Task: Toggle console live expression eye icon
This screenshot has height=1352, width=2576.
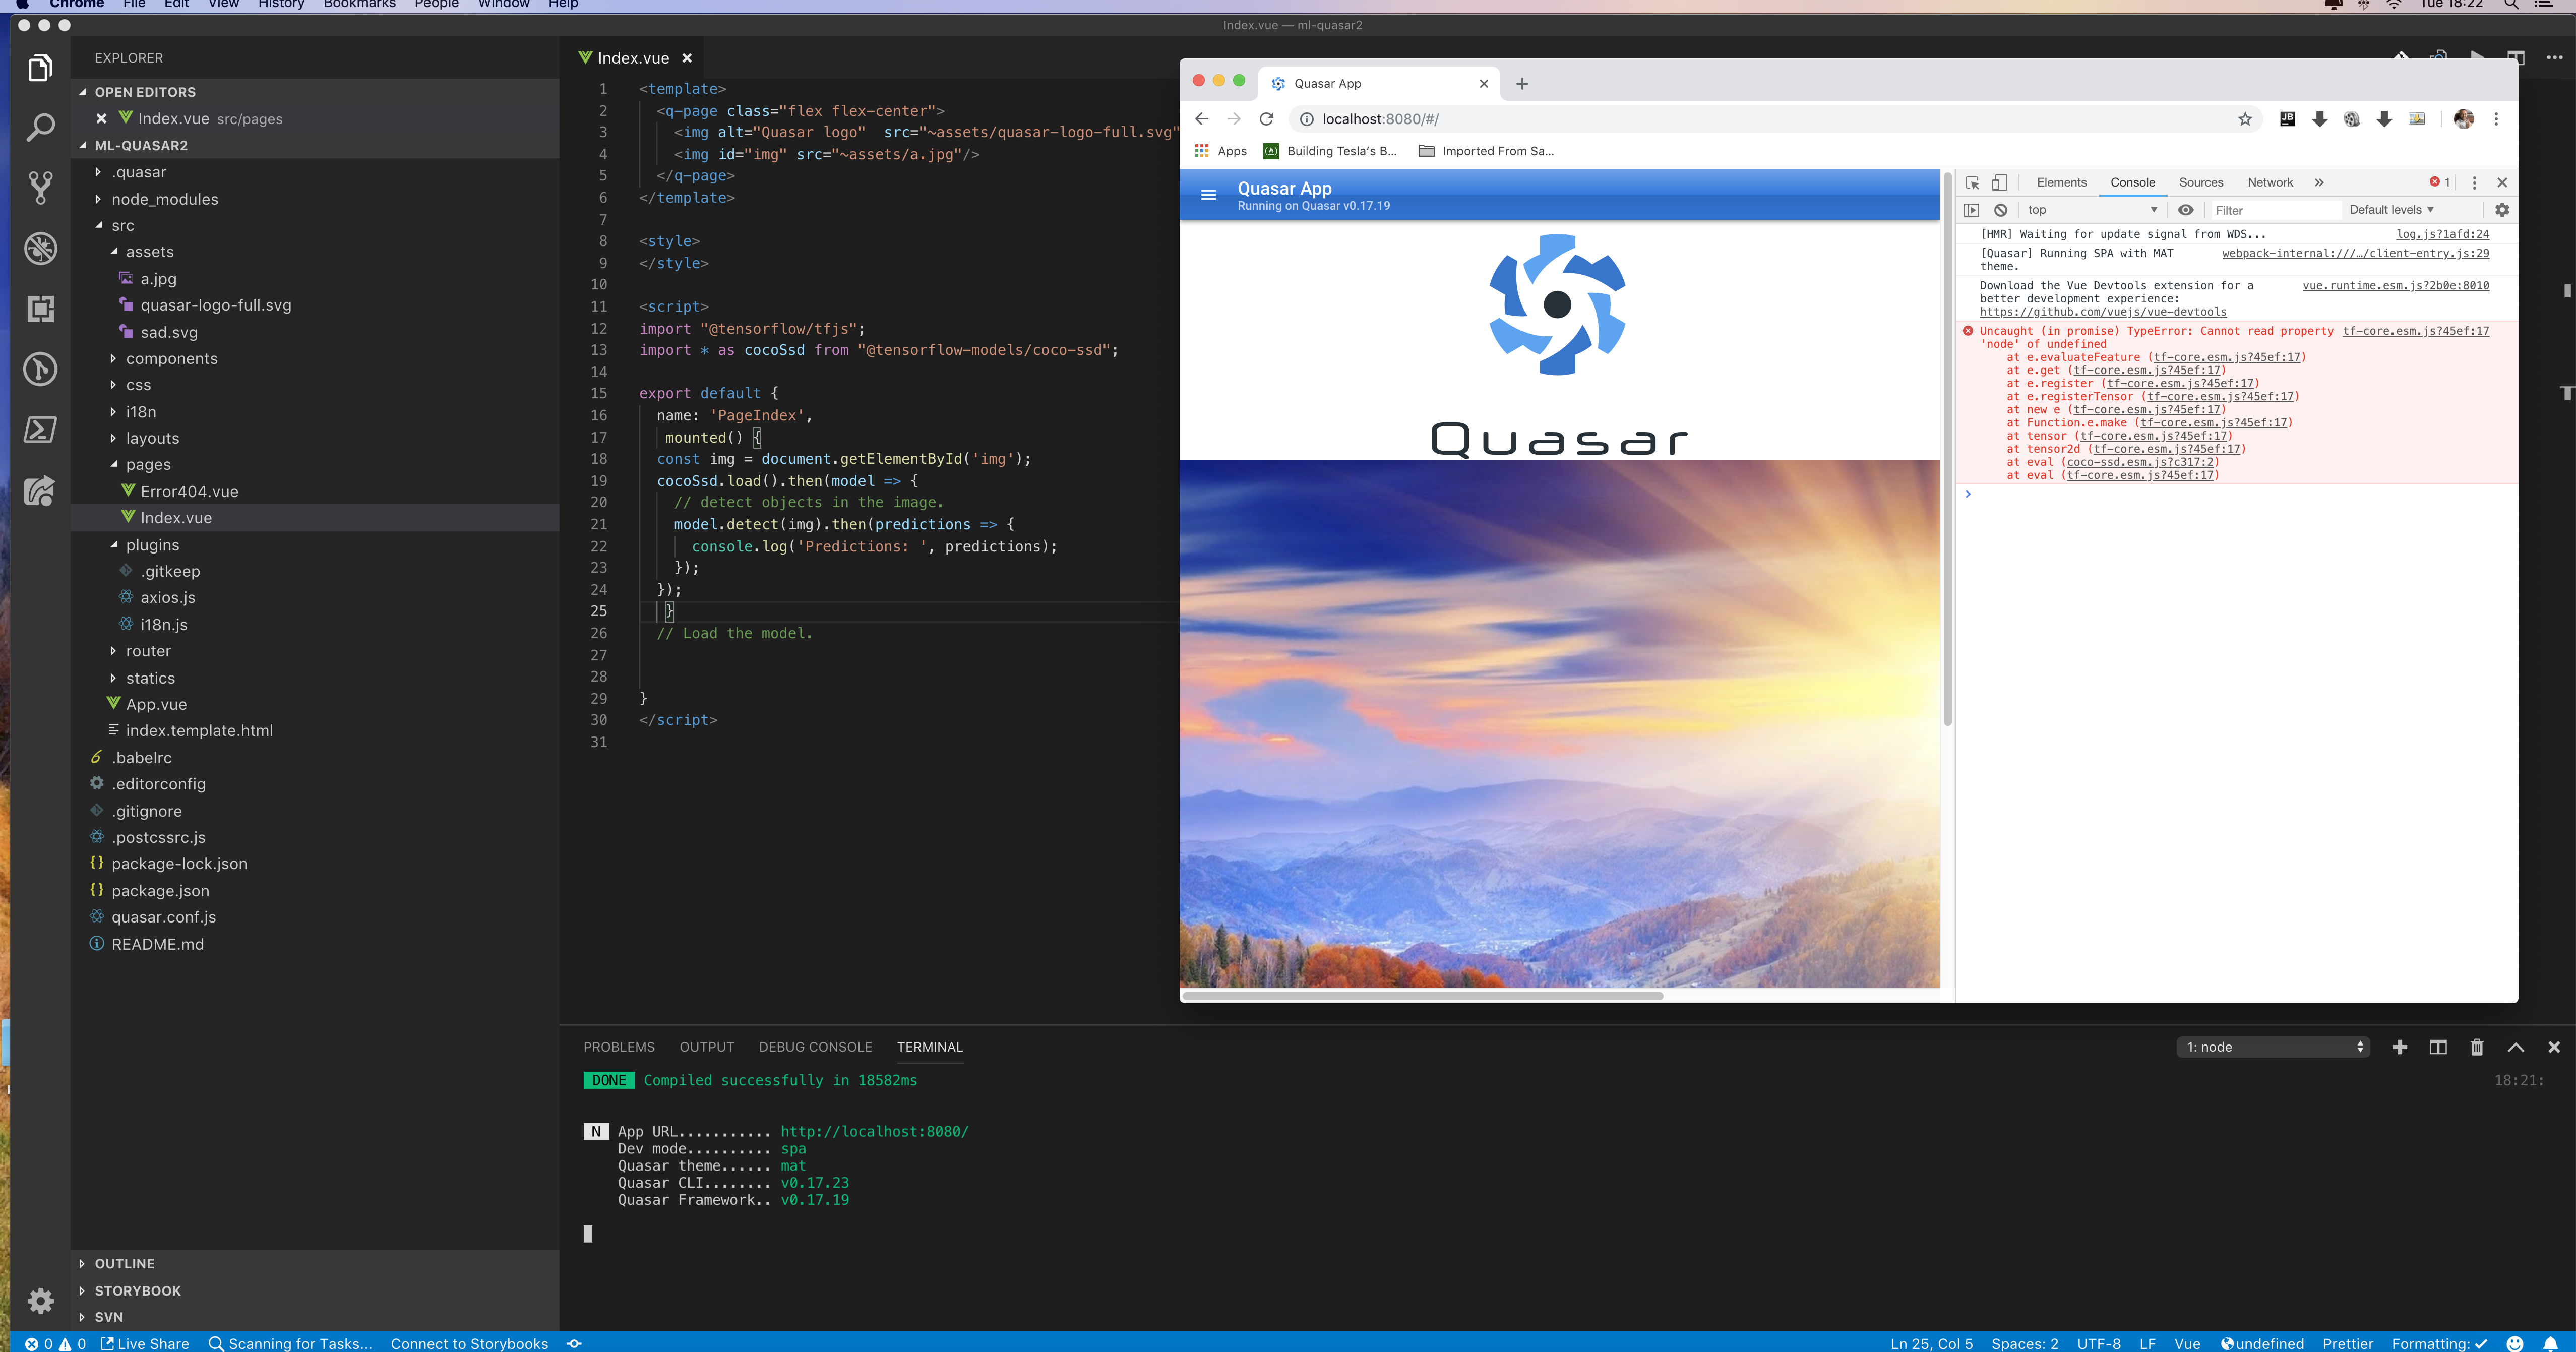Action: [x=2186, y=210]
